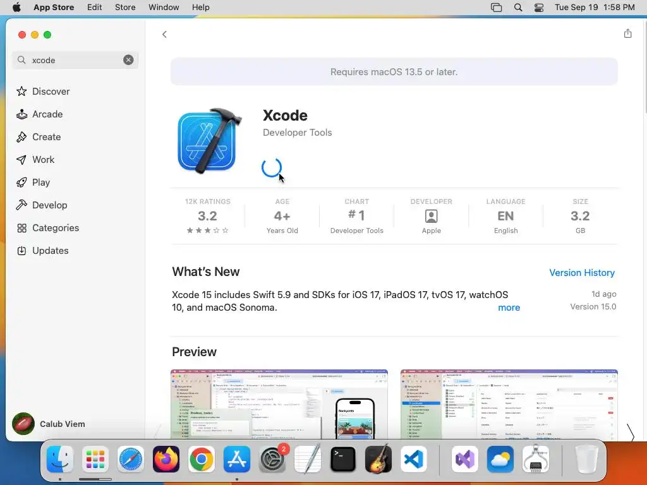647x485 pixels.
Task: Launch GarageBand from the Dock
Action: 378,459
